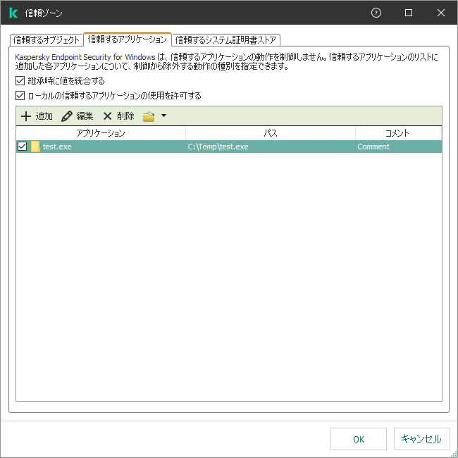Image resolution: width=458 pixels, height=458 pixels.
Task: Sort by コメント column header
Action: [397, 133]
